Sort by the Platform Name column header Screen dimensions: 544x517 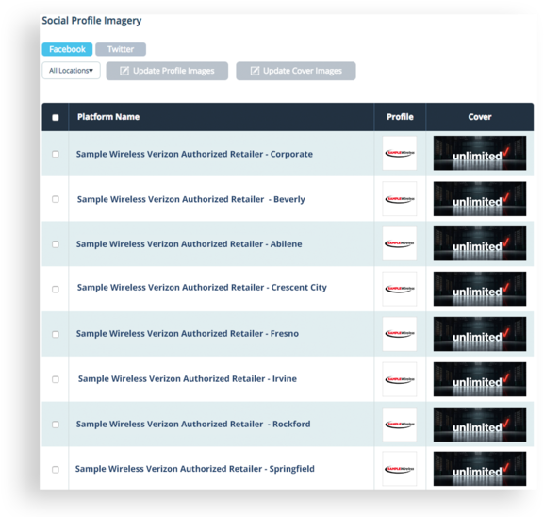tap(108, 117)
